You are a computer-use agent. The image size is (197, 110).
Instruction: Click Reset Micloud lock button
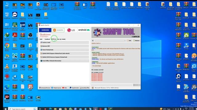coord(64,50)
